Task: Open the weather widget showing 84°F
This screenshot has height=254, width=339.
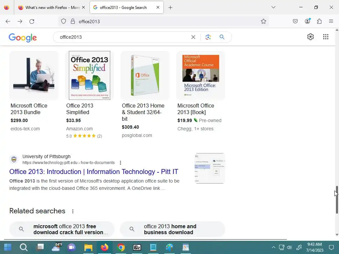Action: point(57,247)
